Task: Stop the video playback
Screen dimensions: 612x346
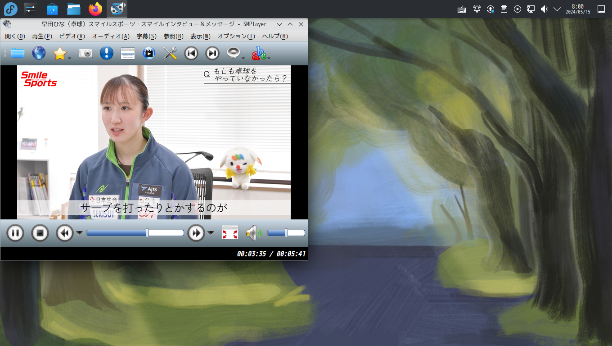Action: (40, 233)
